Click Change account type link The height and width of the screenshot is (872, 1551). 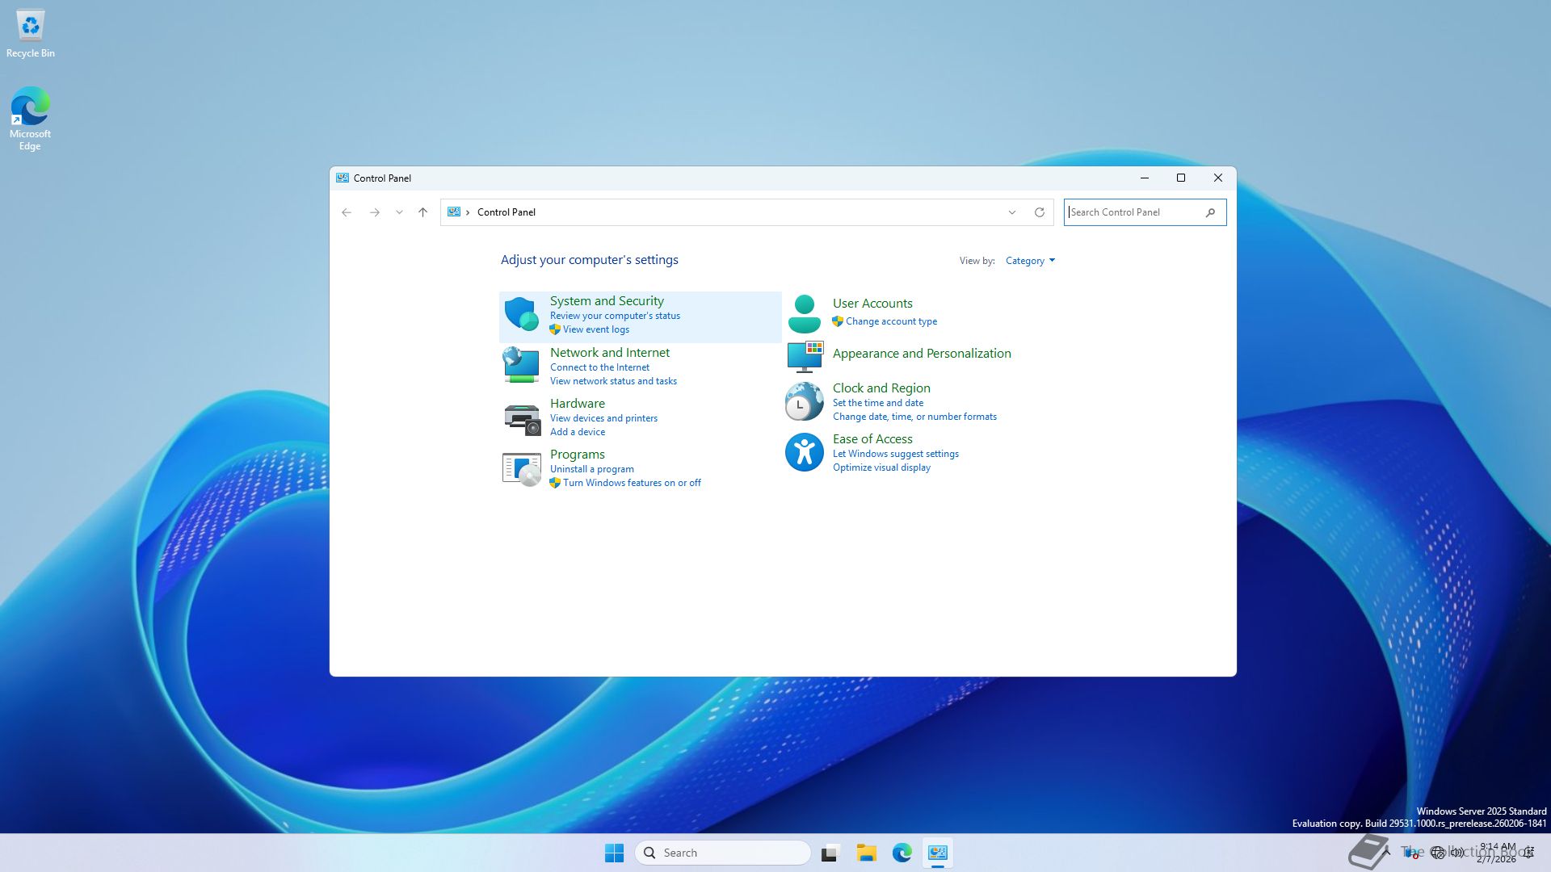891,321
